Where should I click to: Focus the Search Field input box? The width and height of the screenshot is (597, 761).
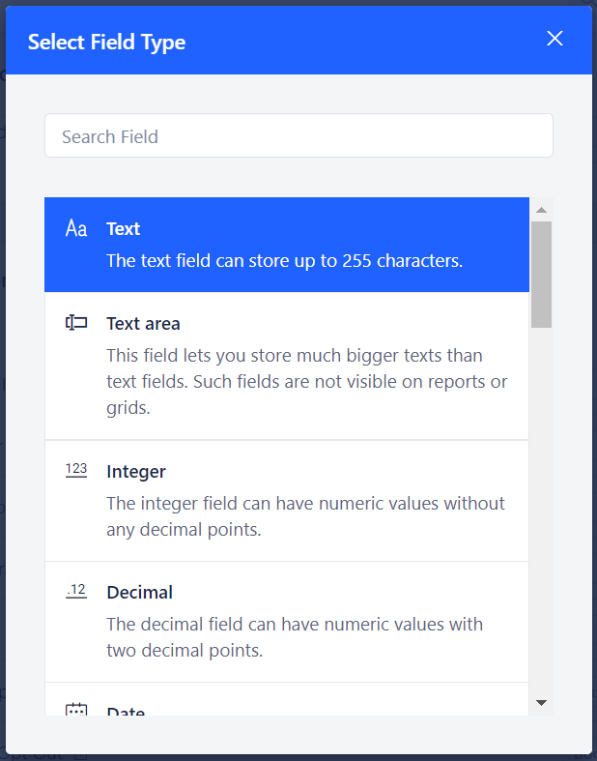(x=298, y=136)
